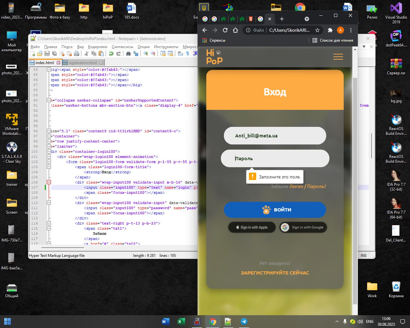Screen dimensions: 410x328
Task: Click the Zoom in magnifier icon
Action: click(x=145, y=53)
